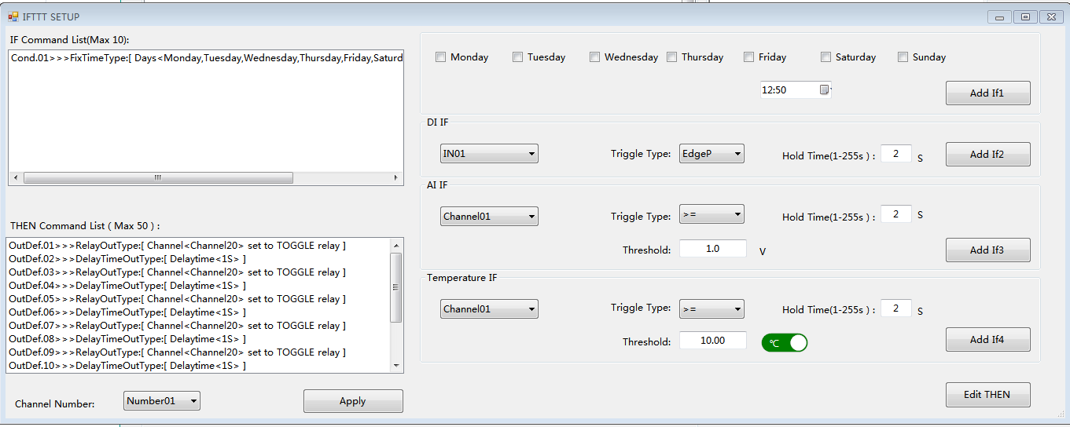
Task: Check the Wednesday checkbox
Action: 595,57
